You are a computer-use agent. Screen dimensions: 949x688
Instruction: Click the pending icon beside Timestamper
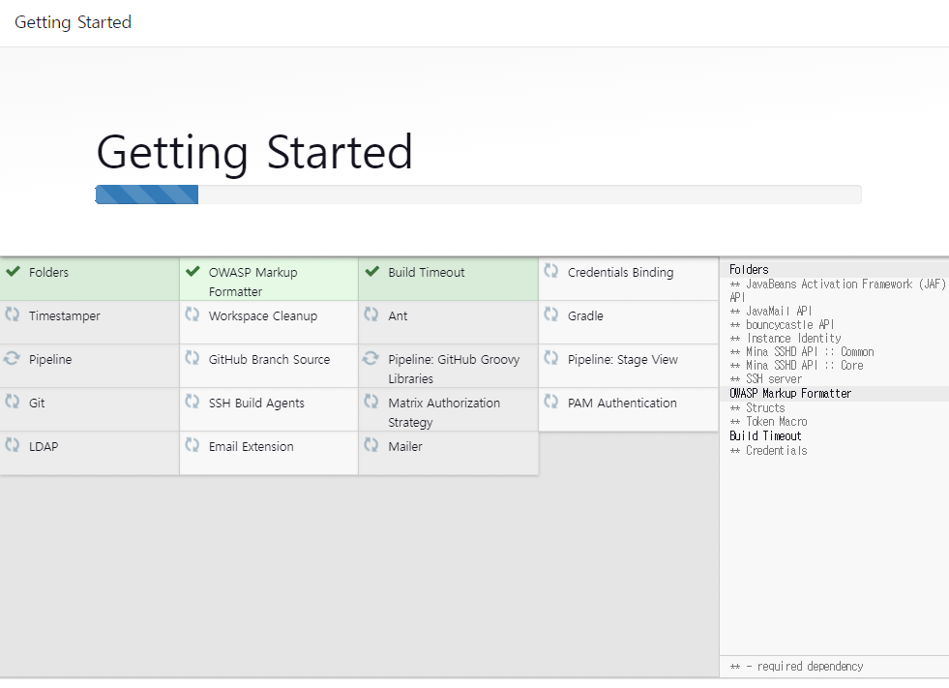pos(13,314)
